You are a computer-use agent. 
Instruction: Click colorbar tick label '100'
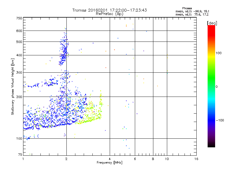click(219, 53)
